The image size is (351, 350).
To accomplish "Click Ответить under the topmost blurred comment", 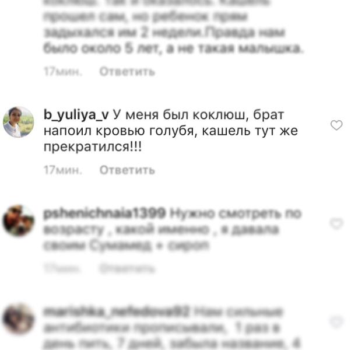I will tap(127, 72).
